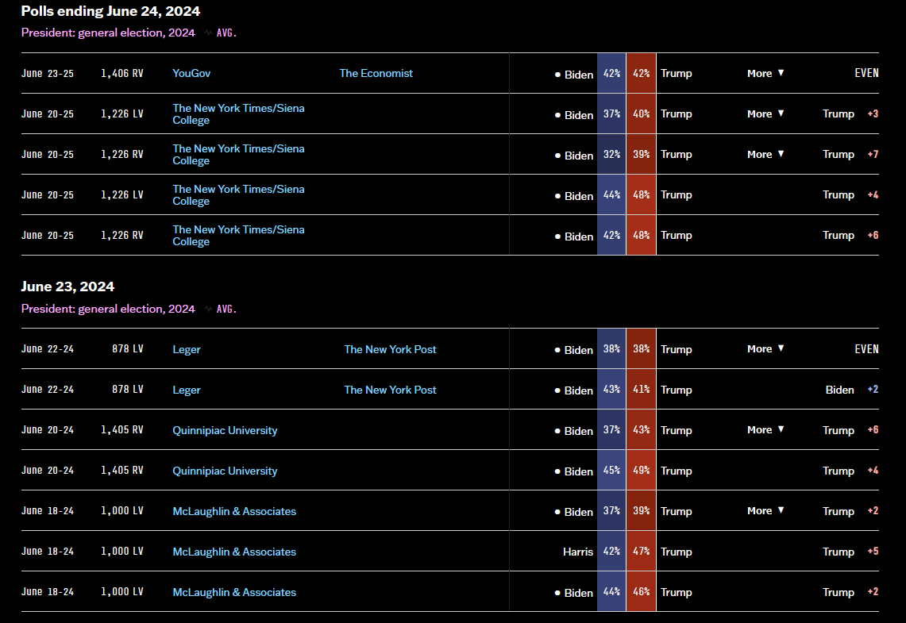The image size is (906, 623).
Task: Open McLaughlin & Associates link in Harris row
Action: [x=234, y=552]
